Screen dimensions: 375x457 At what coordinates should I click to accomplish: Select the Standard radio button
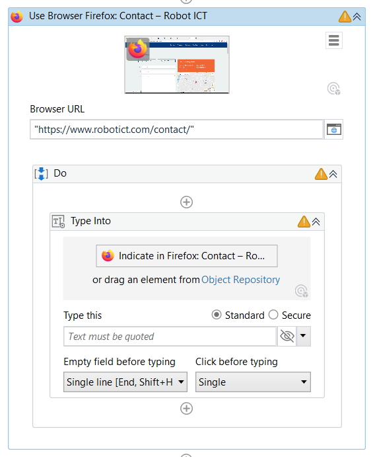217,315
